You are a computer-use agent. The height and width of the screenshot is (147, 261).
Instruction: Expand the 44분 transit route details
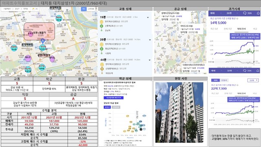coord(150,60)
